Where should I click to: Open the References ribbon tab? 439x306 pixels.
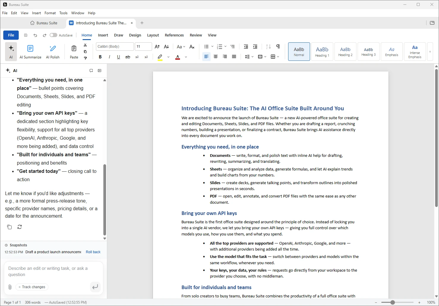174,35
